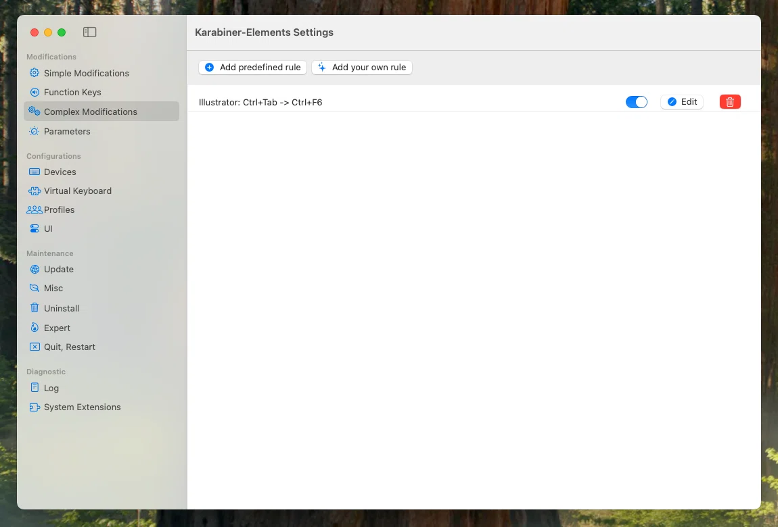
Task: Click the Expert flame icon
Action: (35, 328)
